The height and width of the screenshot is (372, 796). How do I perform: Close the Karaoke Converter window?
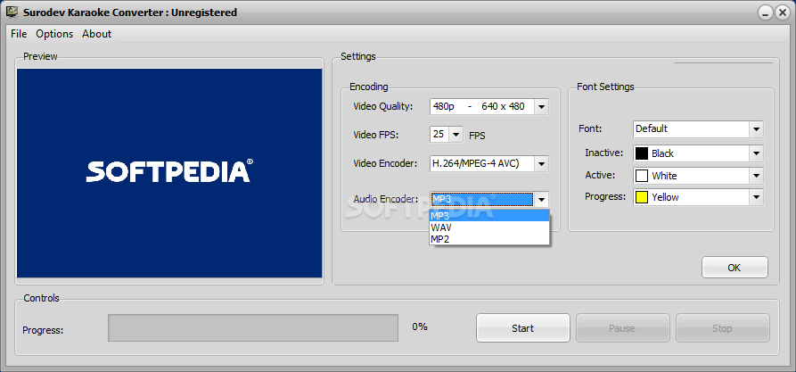pyautogui.click(x=782, y=12)
